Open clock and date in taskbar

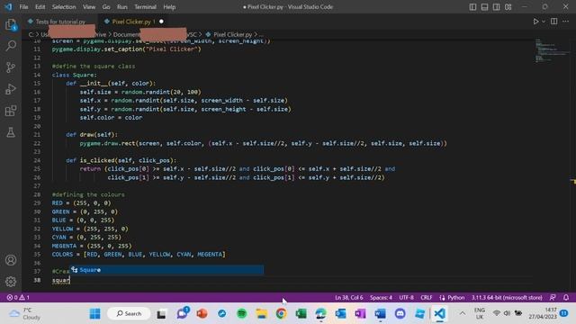(x=543, y=313)
